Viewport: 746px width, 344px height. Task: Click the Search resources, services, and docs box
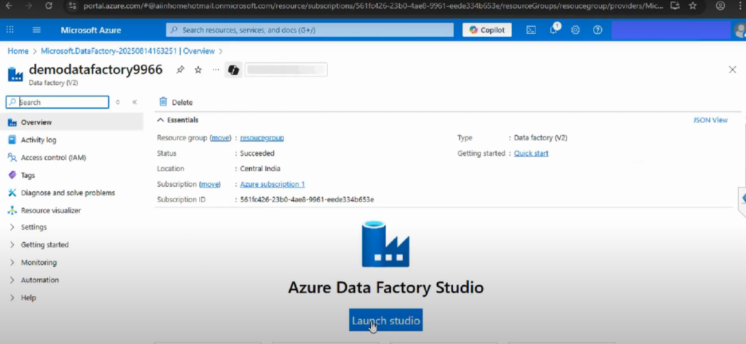(x=310, y=30)
